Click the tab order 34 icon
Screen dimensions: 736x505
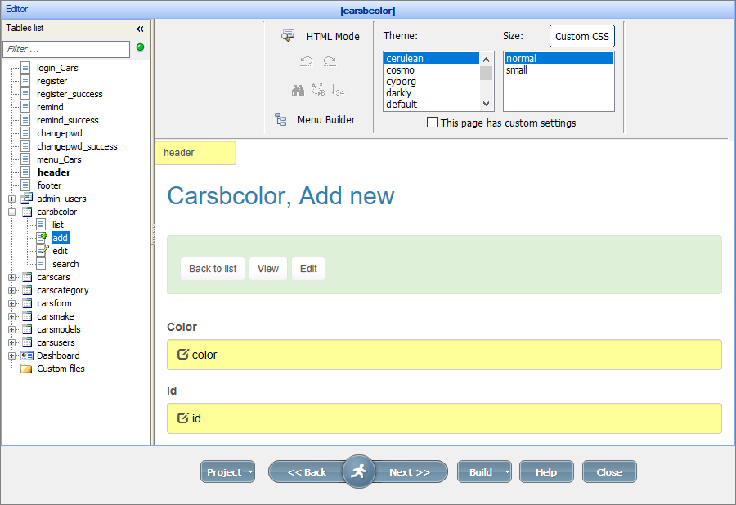tap(338, 90)
